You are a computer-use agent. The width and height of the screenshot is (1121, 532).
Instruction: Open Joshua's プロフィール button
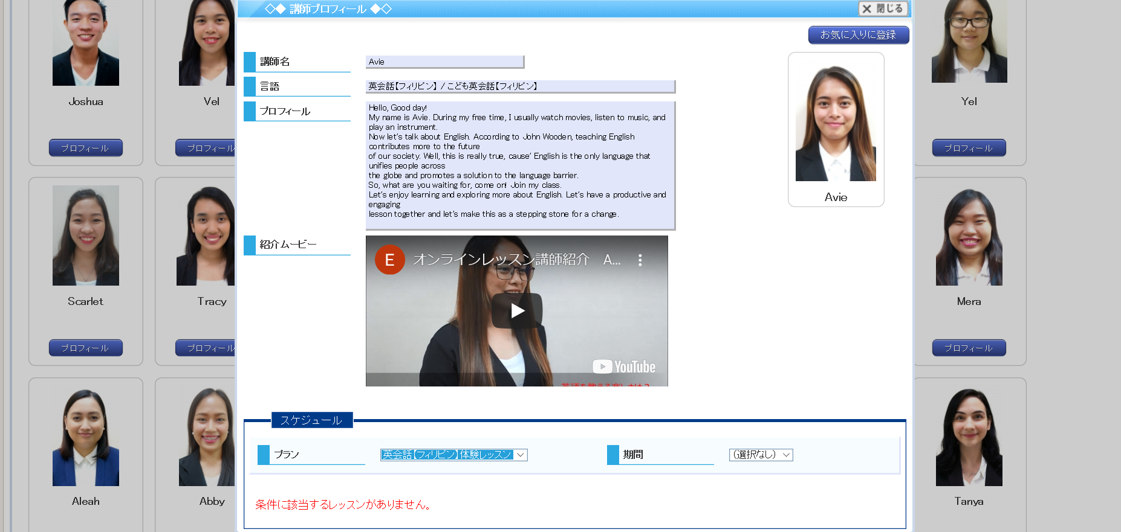point(85,148)
